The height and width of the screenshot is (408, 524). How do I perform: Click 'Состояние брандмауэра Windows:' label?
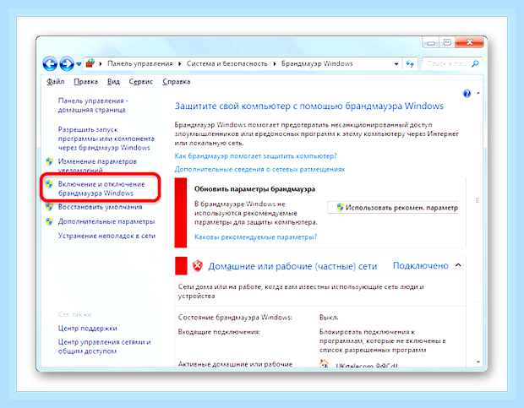[235, 318]
